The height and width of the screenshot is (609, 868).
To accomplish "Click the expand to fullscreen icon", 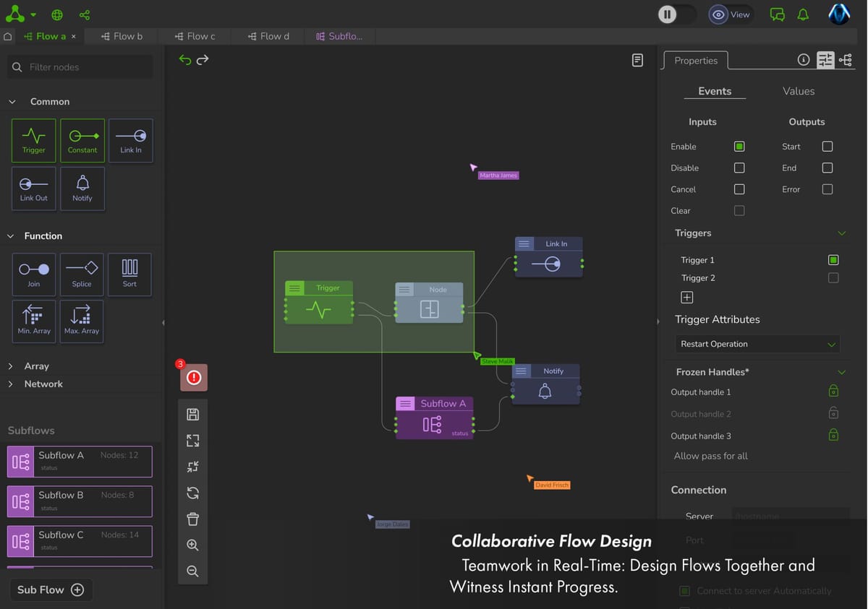I will point(192,440).
